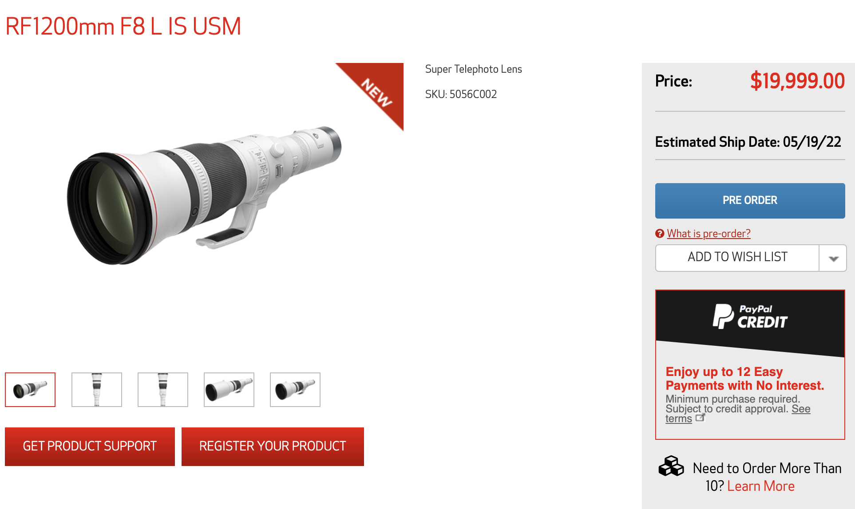855x509 pixels.
Task: Expand the wish list dropdown arrow
Action: coord(833,258)
